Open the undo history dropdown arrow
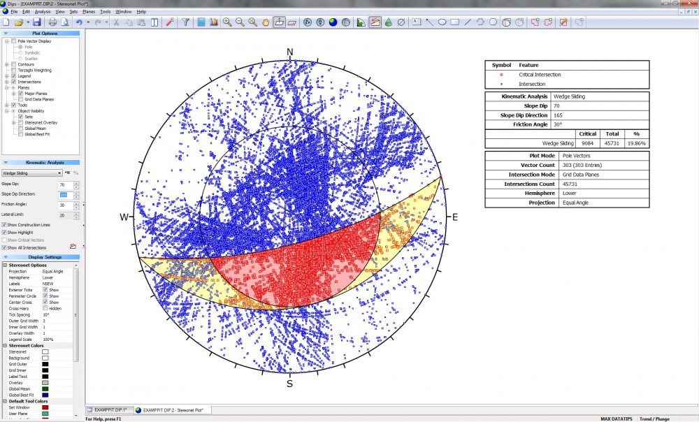The width and height of the screenshot is (699, 422). [x=88, y=22]
